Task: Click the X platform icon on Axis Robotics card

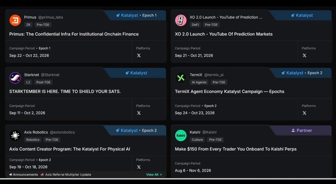Action: click(139, 167)
